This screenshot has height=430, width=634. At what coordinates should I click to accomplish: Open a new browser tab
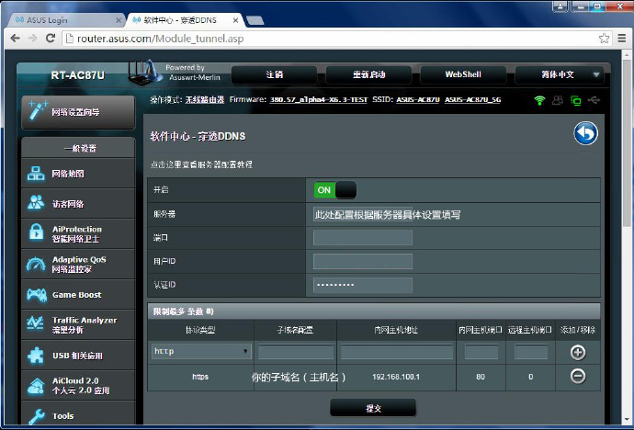tap(255, 20)
